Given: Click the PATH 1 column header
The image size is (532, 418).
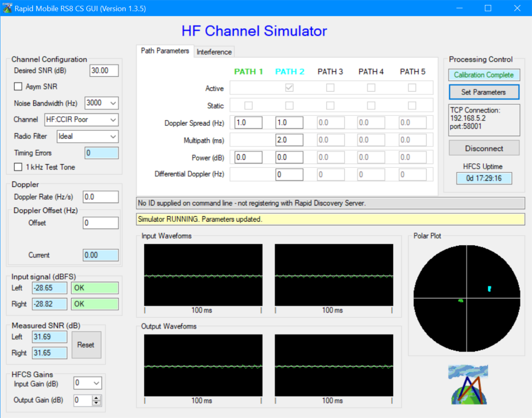Looking at the screenshot, I should [248, 71].
